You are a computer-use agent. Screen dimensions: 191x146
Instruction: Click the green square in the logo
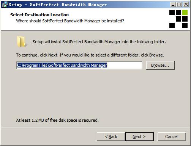click(185, 13)
